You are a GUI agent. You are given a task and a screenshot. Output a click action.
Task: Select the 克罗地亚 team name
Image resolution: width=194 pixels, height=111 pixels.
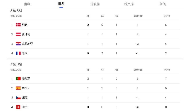click(27, 44)
